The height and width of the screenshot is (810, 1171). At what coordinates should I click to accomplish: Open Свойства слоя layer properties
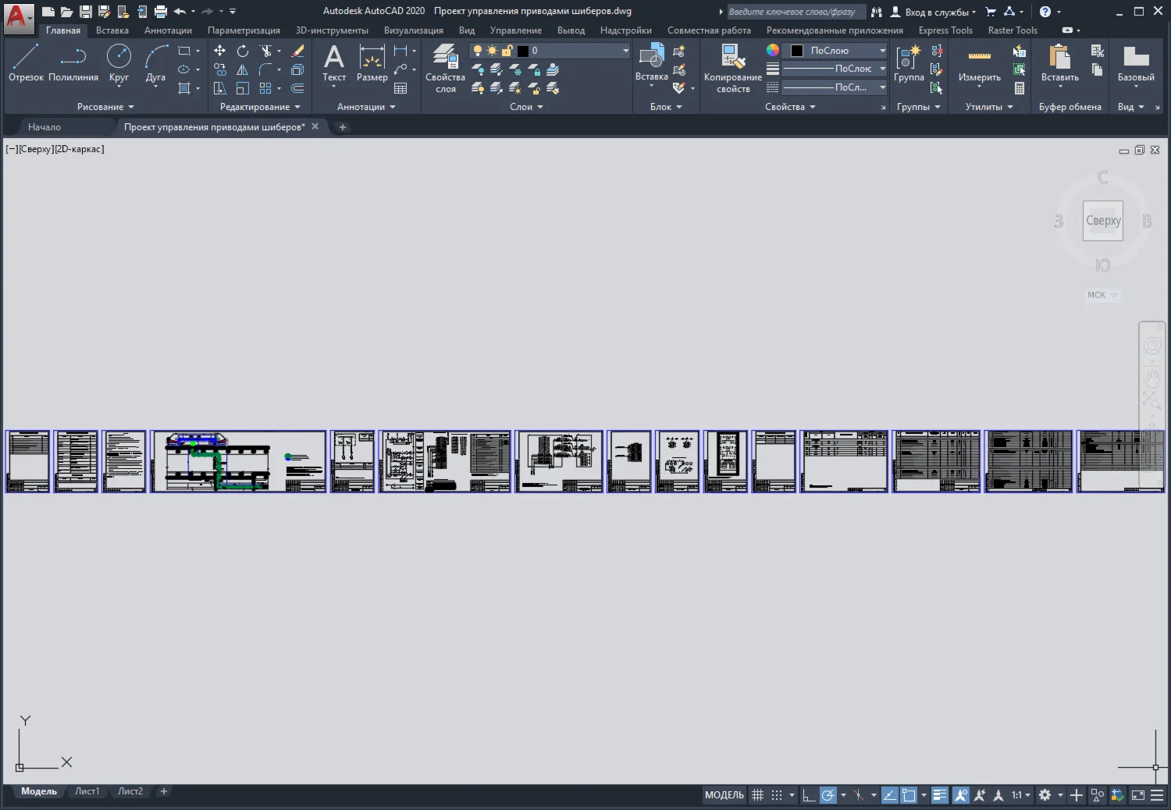click(445, 69)
